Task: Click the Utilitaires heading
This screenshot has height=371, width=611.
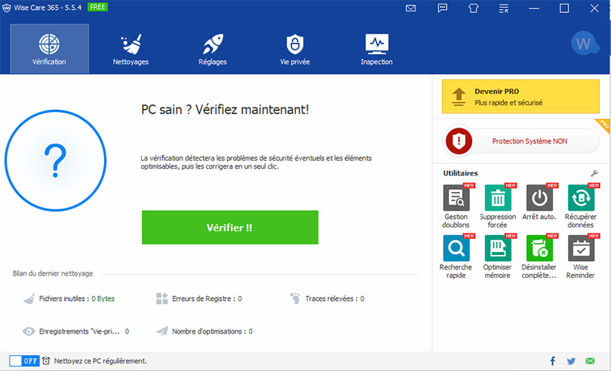Action: point(461,173)
